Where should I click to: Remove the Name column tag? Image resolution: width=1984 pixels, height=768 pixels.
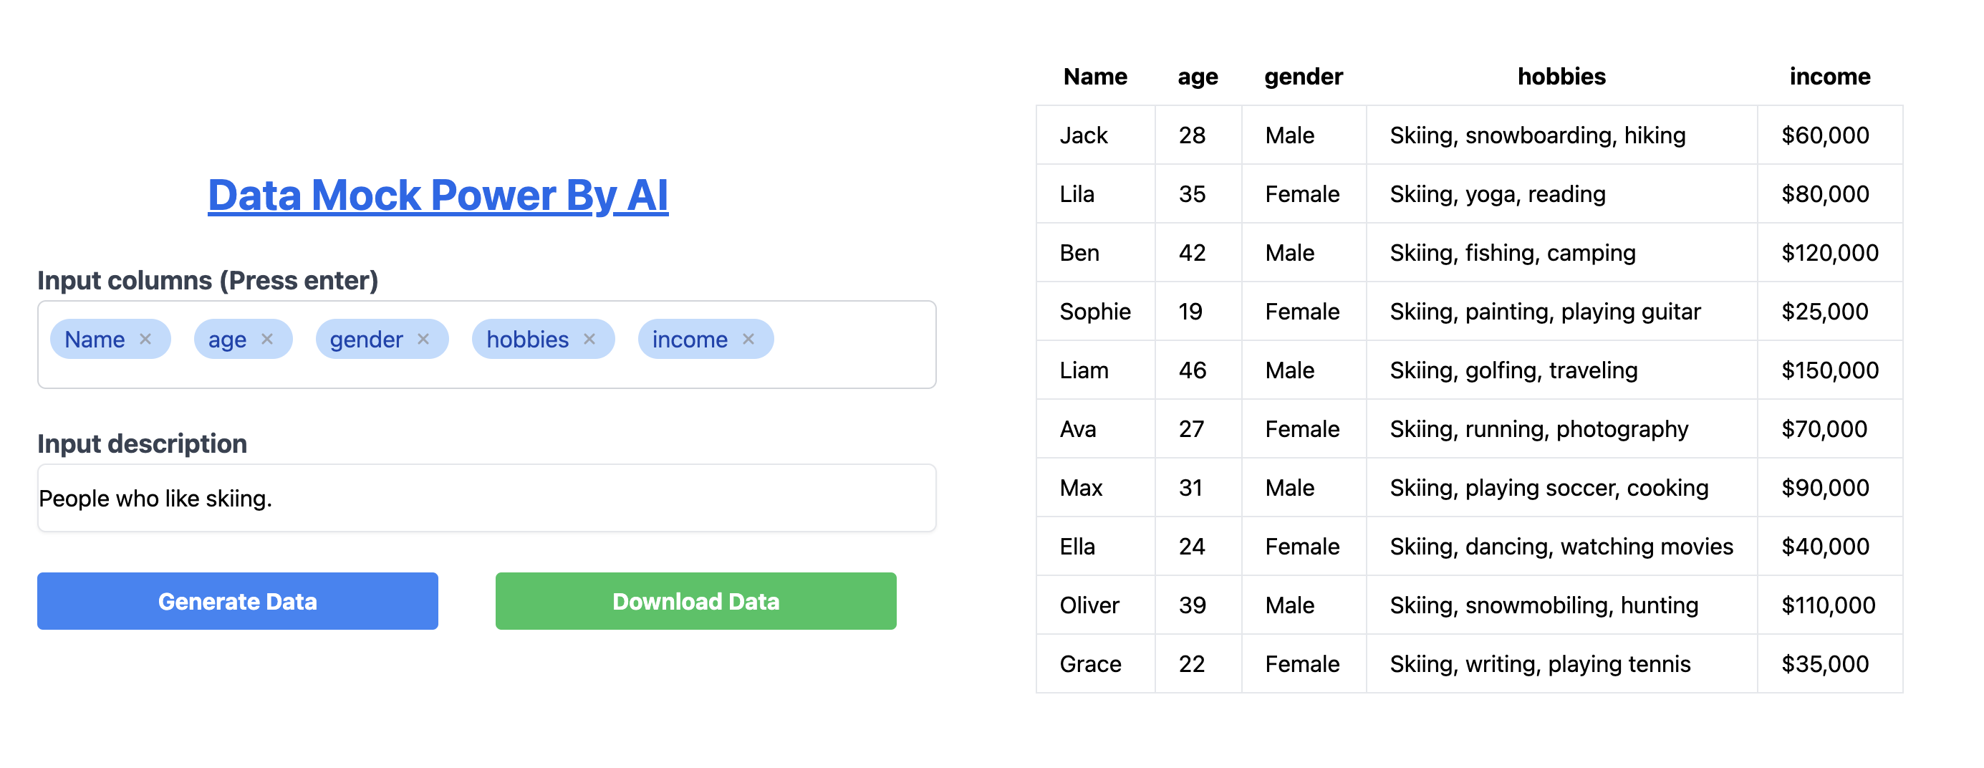tap(147, 339)
